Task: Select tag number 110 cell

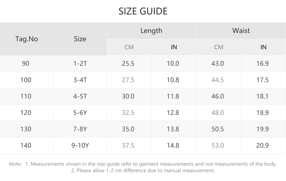Action: pyautogui.click(x=27, y=96)
